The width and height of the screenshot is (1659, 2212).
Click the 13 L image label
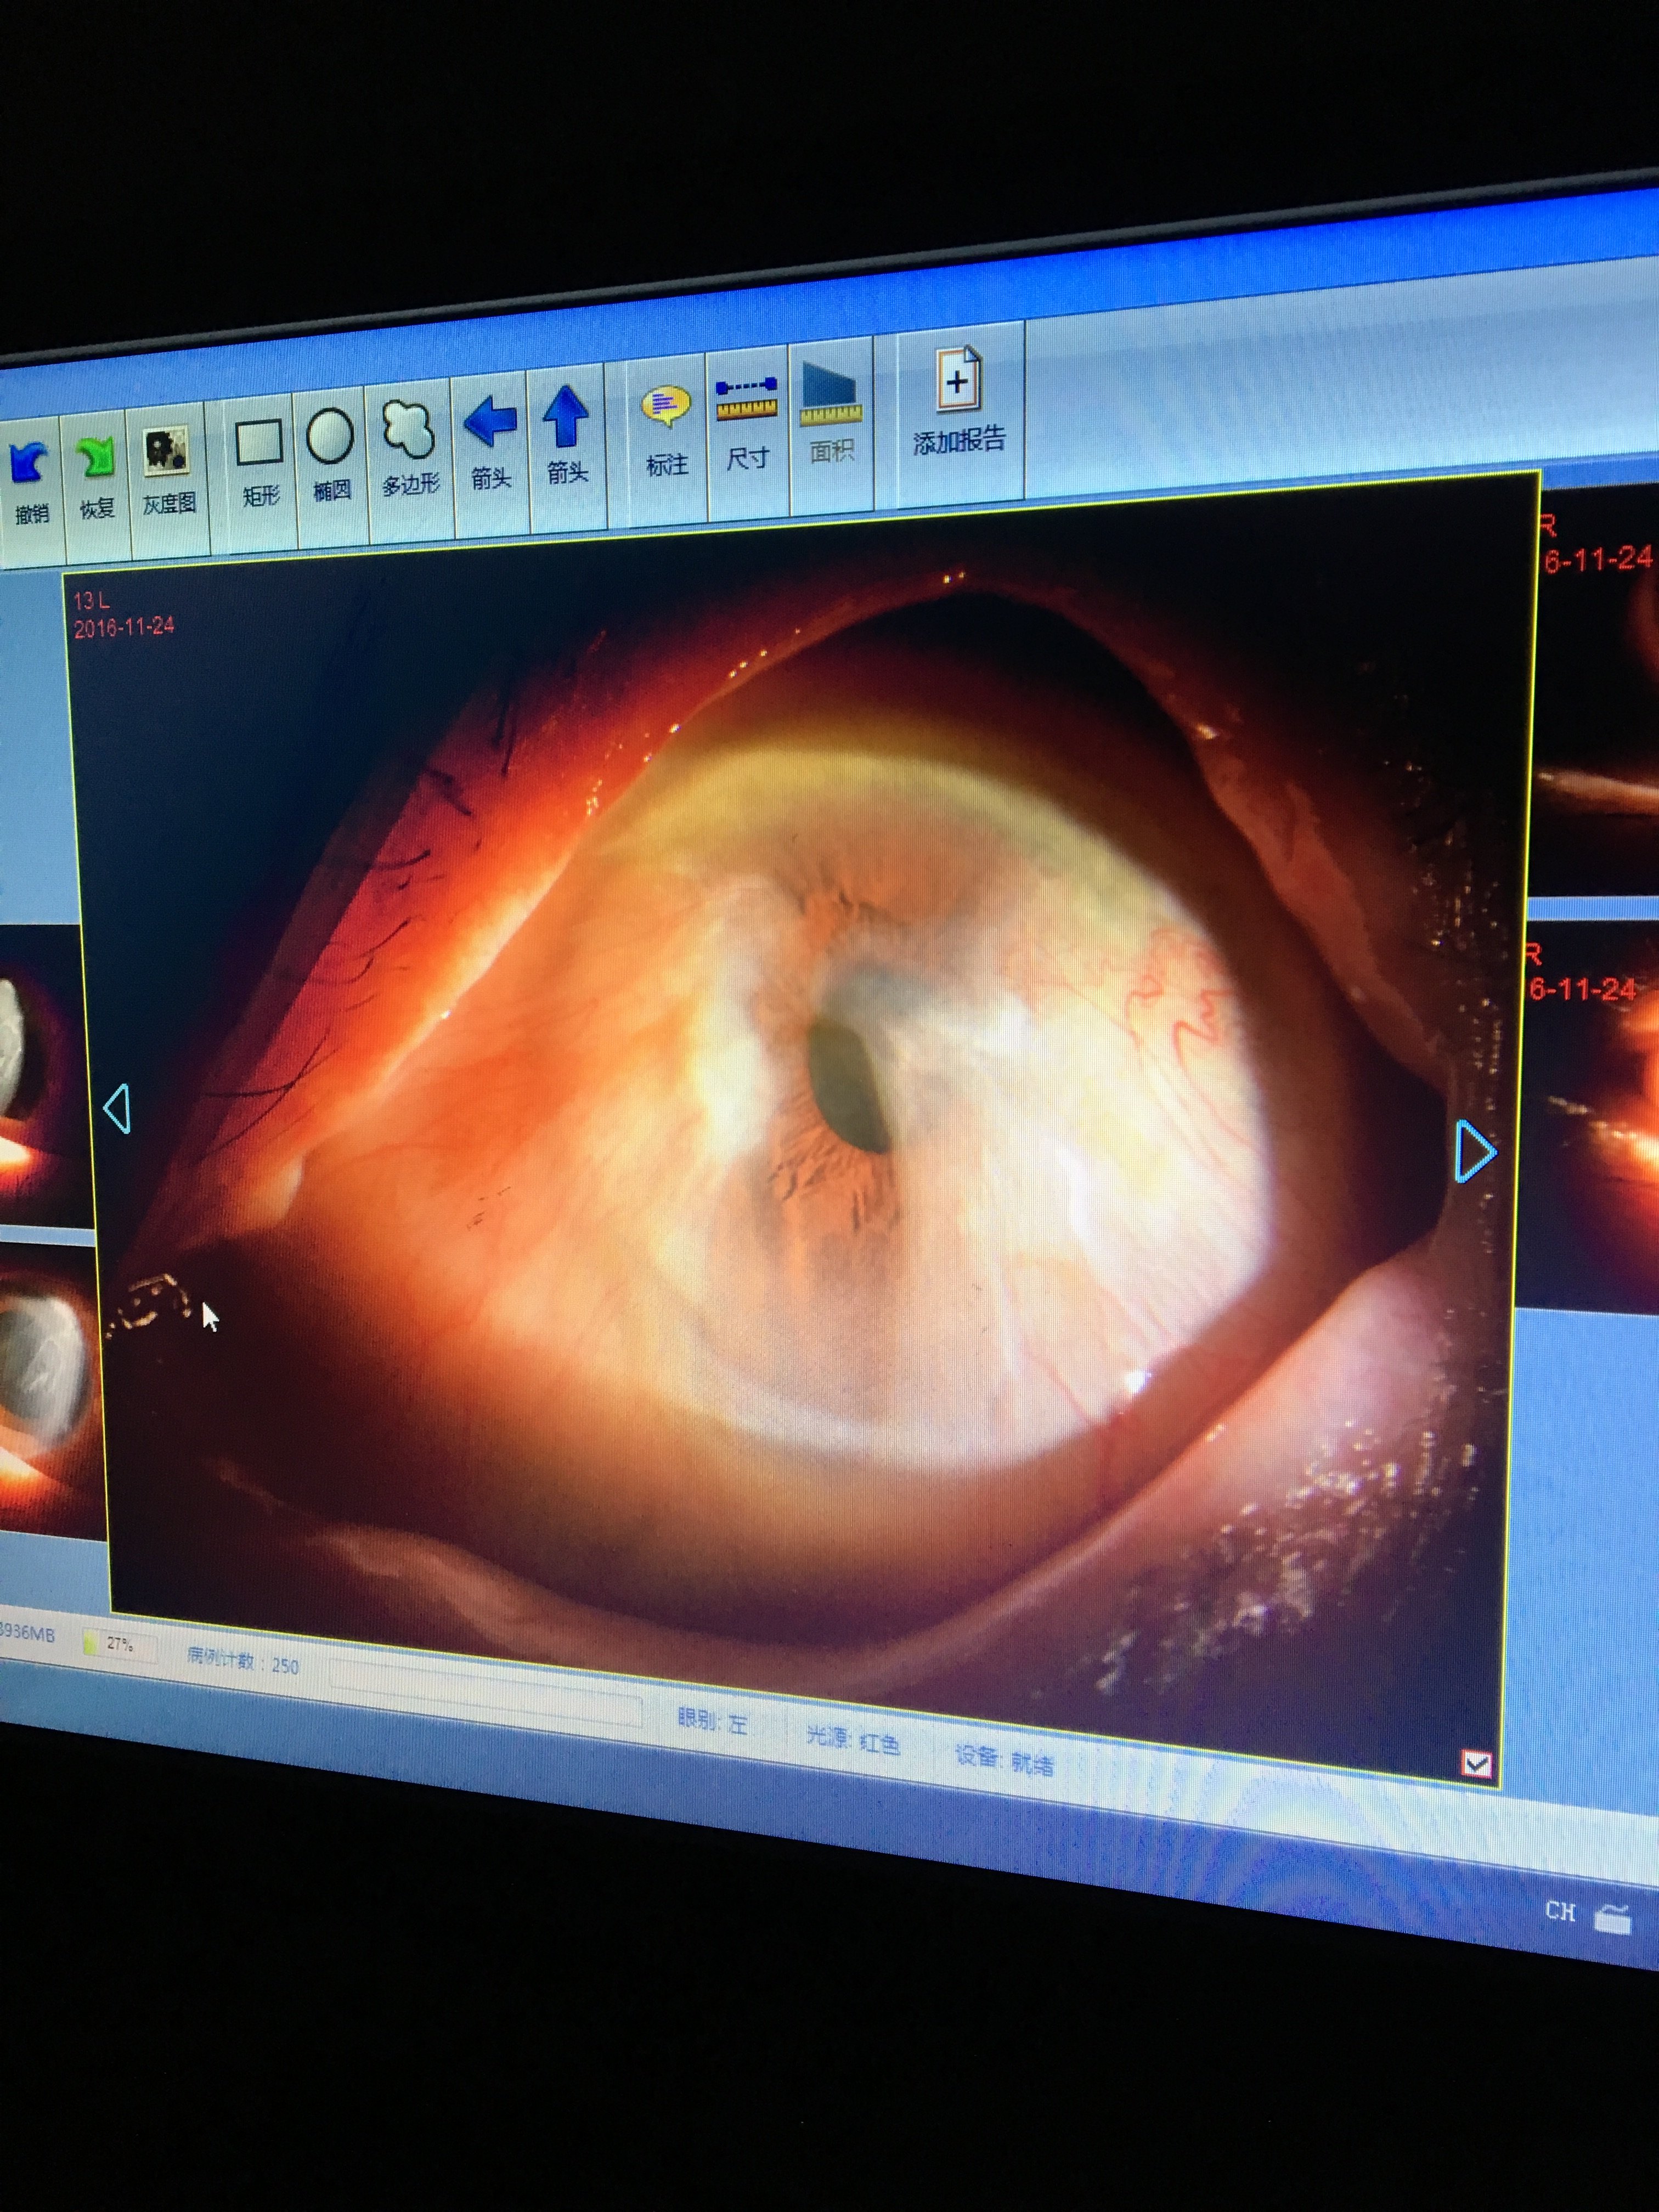[91, 600]
